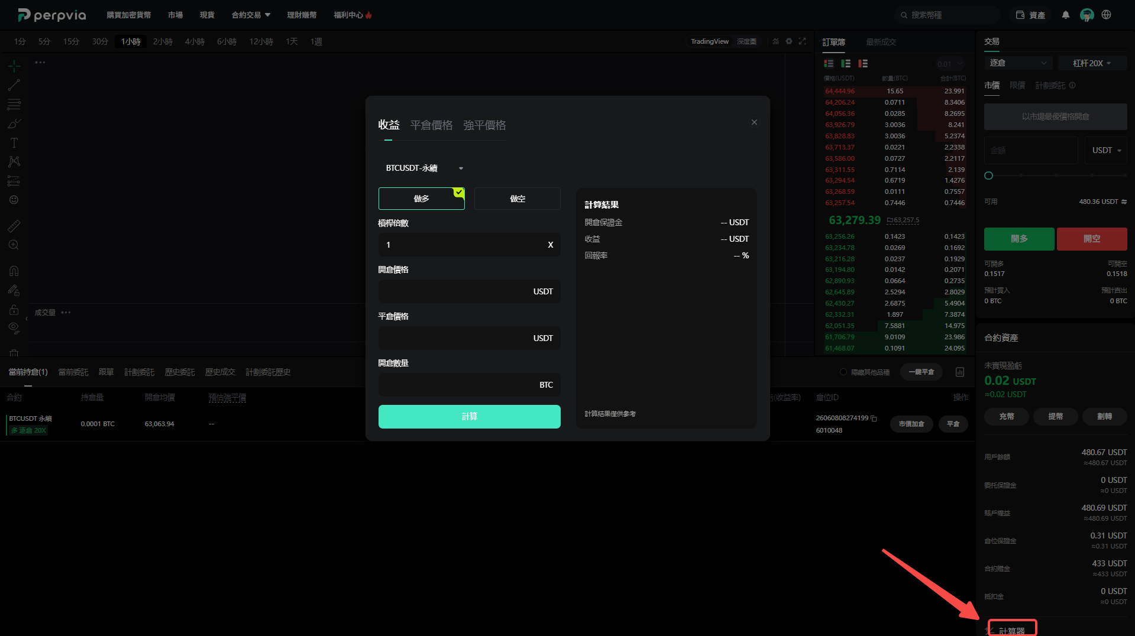Image resolution: width=1135 pixels, height=636 pixels.
Task: Open 杠杆20X leverage dropdown
Action: pos(1092,63)
